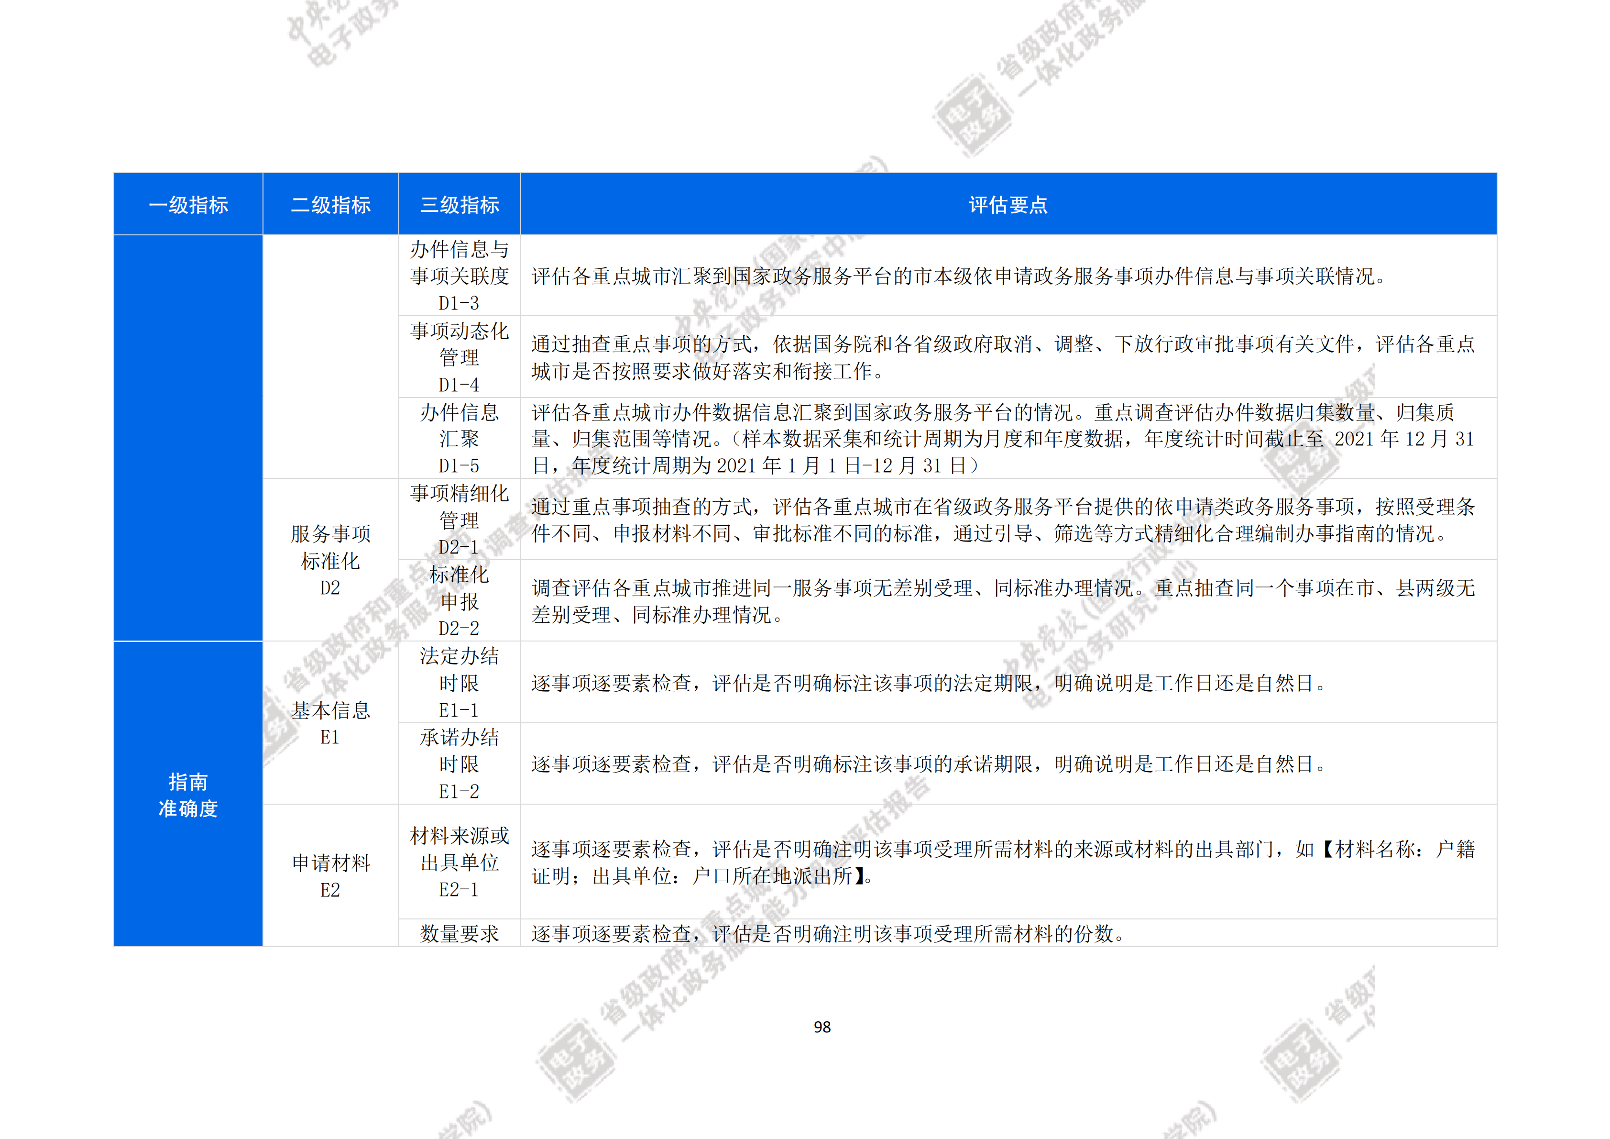Click page number 98
The height and width of the screenshot is (1139, 1610).
pos(822,1028)
